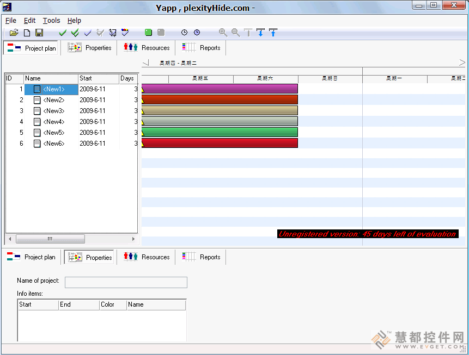Click the checkmark with colored dots icon

(x=125, y=32)
